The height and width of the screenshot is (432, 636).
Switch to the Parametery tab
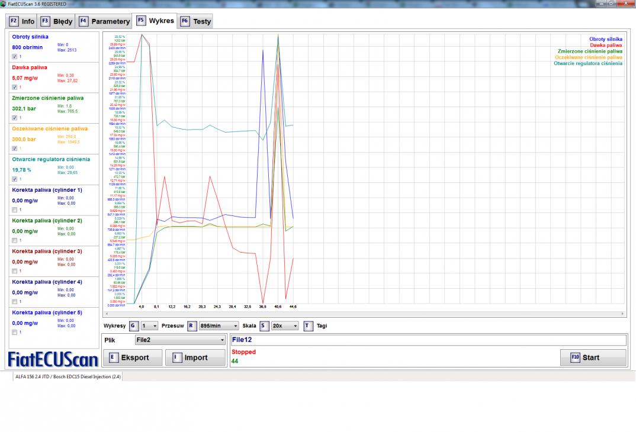pyautogui.click(x=110, y=22)
